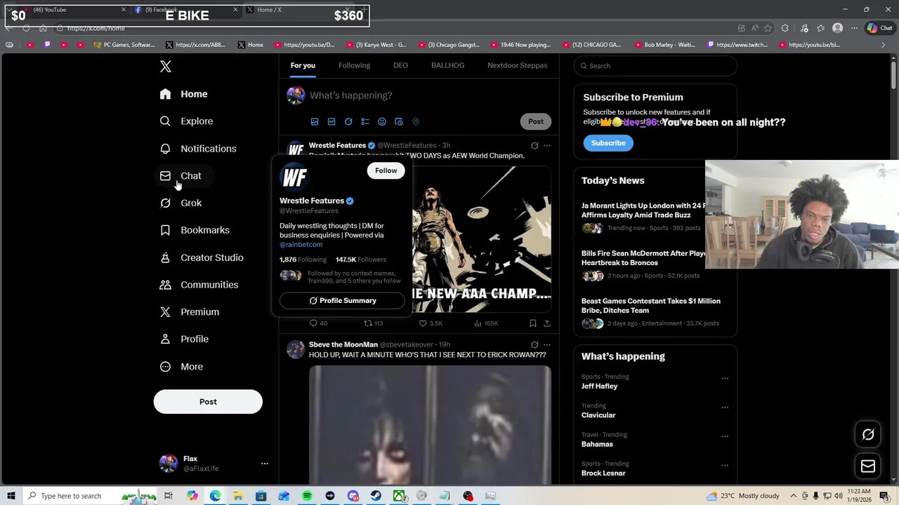This screenshot has height=505, width=899.
Task: Switch to the BALLHOG tab
Action: [x=447, y=65]
